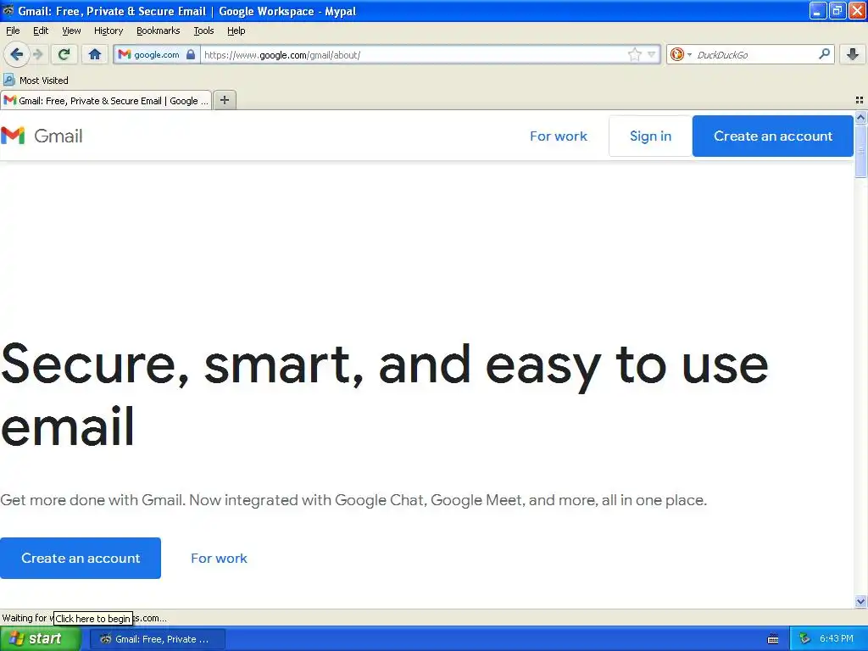Expand the address bar history dropdown

coord(652,54)
